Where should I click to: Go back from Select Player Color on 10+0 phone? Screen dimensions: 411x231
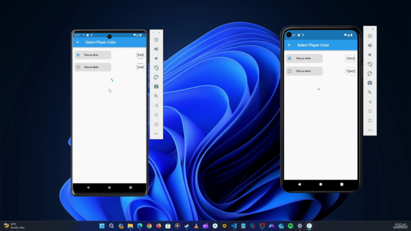click(x=290, y=45)
